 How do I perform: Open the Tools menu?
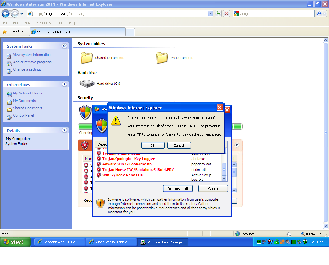point(60,23)
